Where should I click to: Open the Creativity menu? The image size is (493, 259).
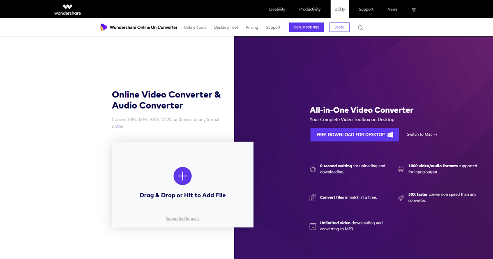pos(277,9)
